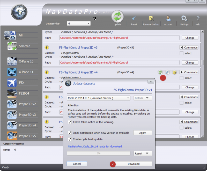
Task: Open Help question mark icon
Action: tap(198, 18)
